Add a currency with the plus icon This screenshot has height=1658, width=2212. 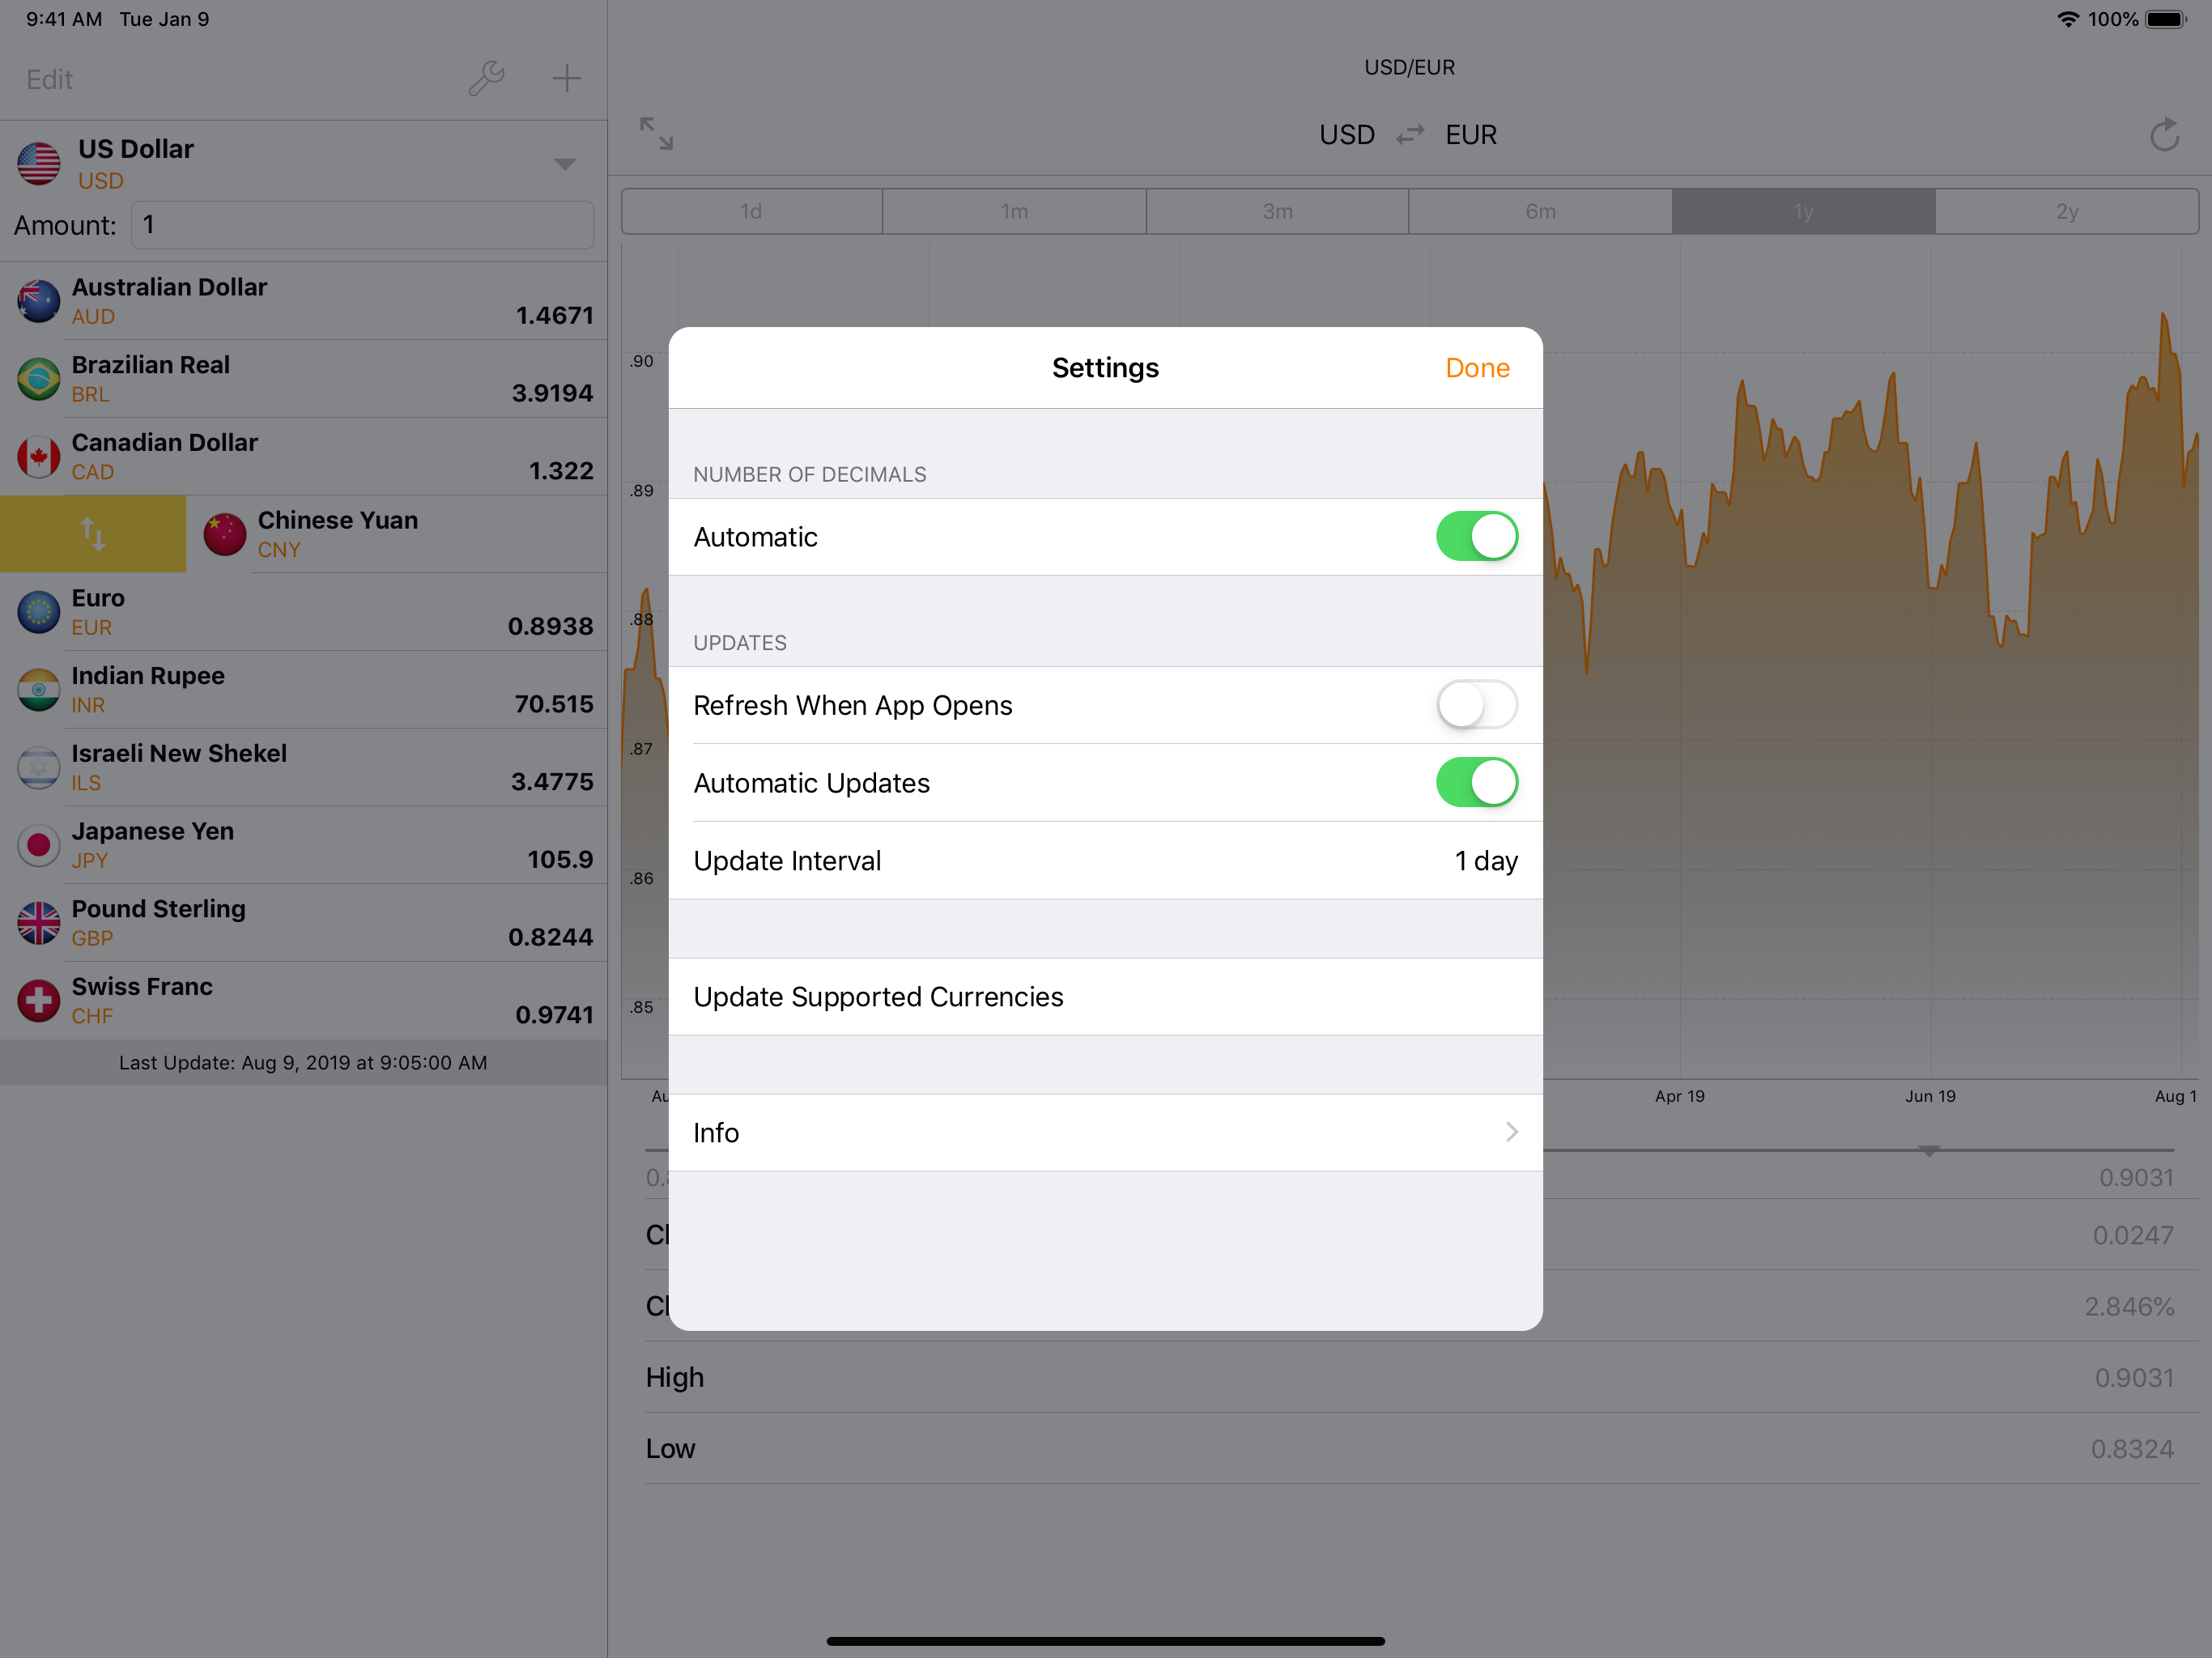point(567,78)
